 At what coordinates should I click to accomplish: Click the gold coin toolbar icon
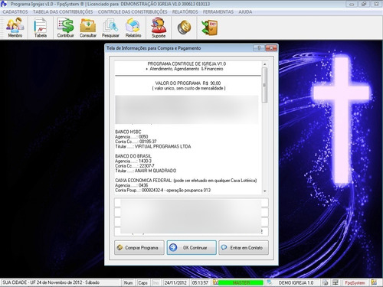point(184,28)
